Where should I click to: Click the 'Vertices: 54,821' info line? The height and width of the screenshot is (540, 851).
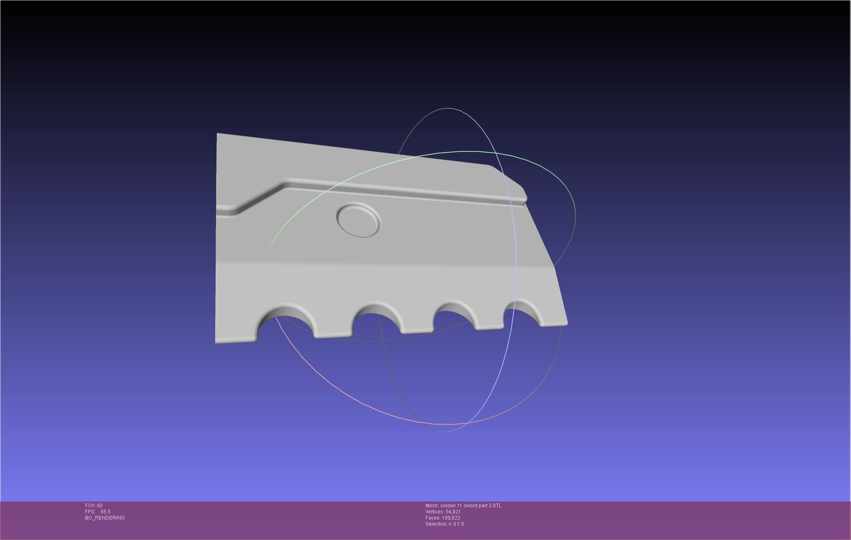(x=443, y=512)
